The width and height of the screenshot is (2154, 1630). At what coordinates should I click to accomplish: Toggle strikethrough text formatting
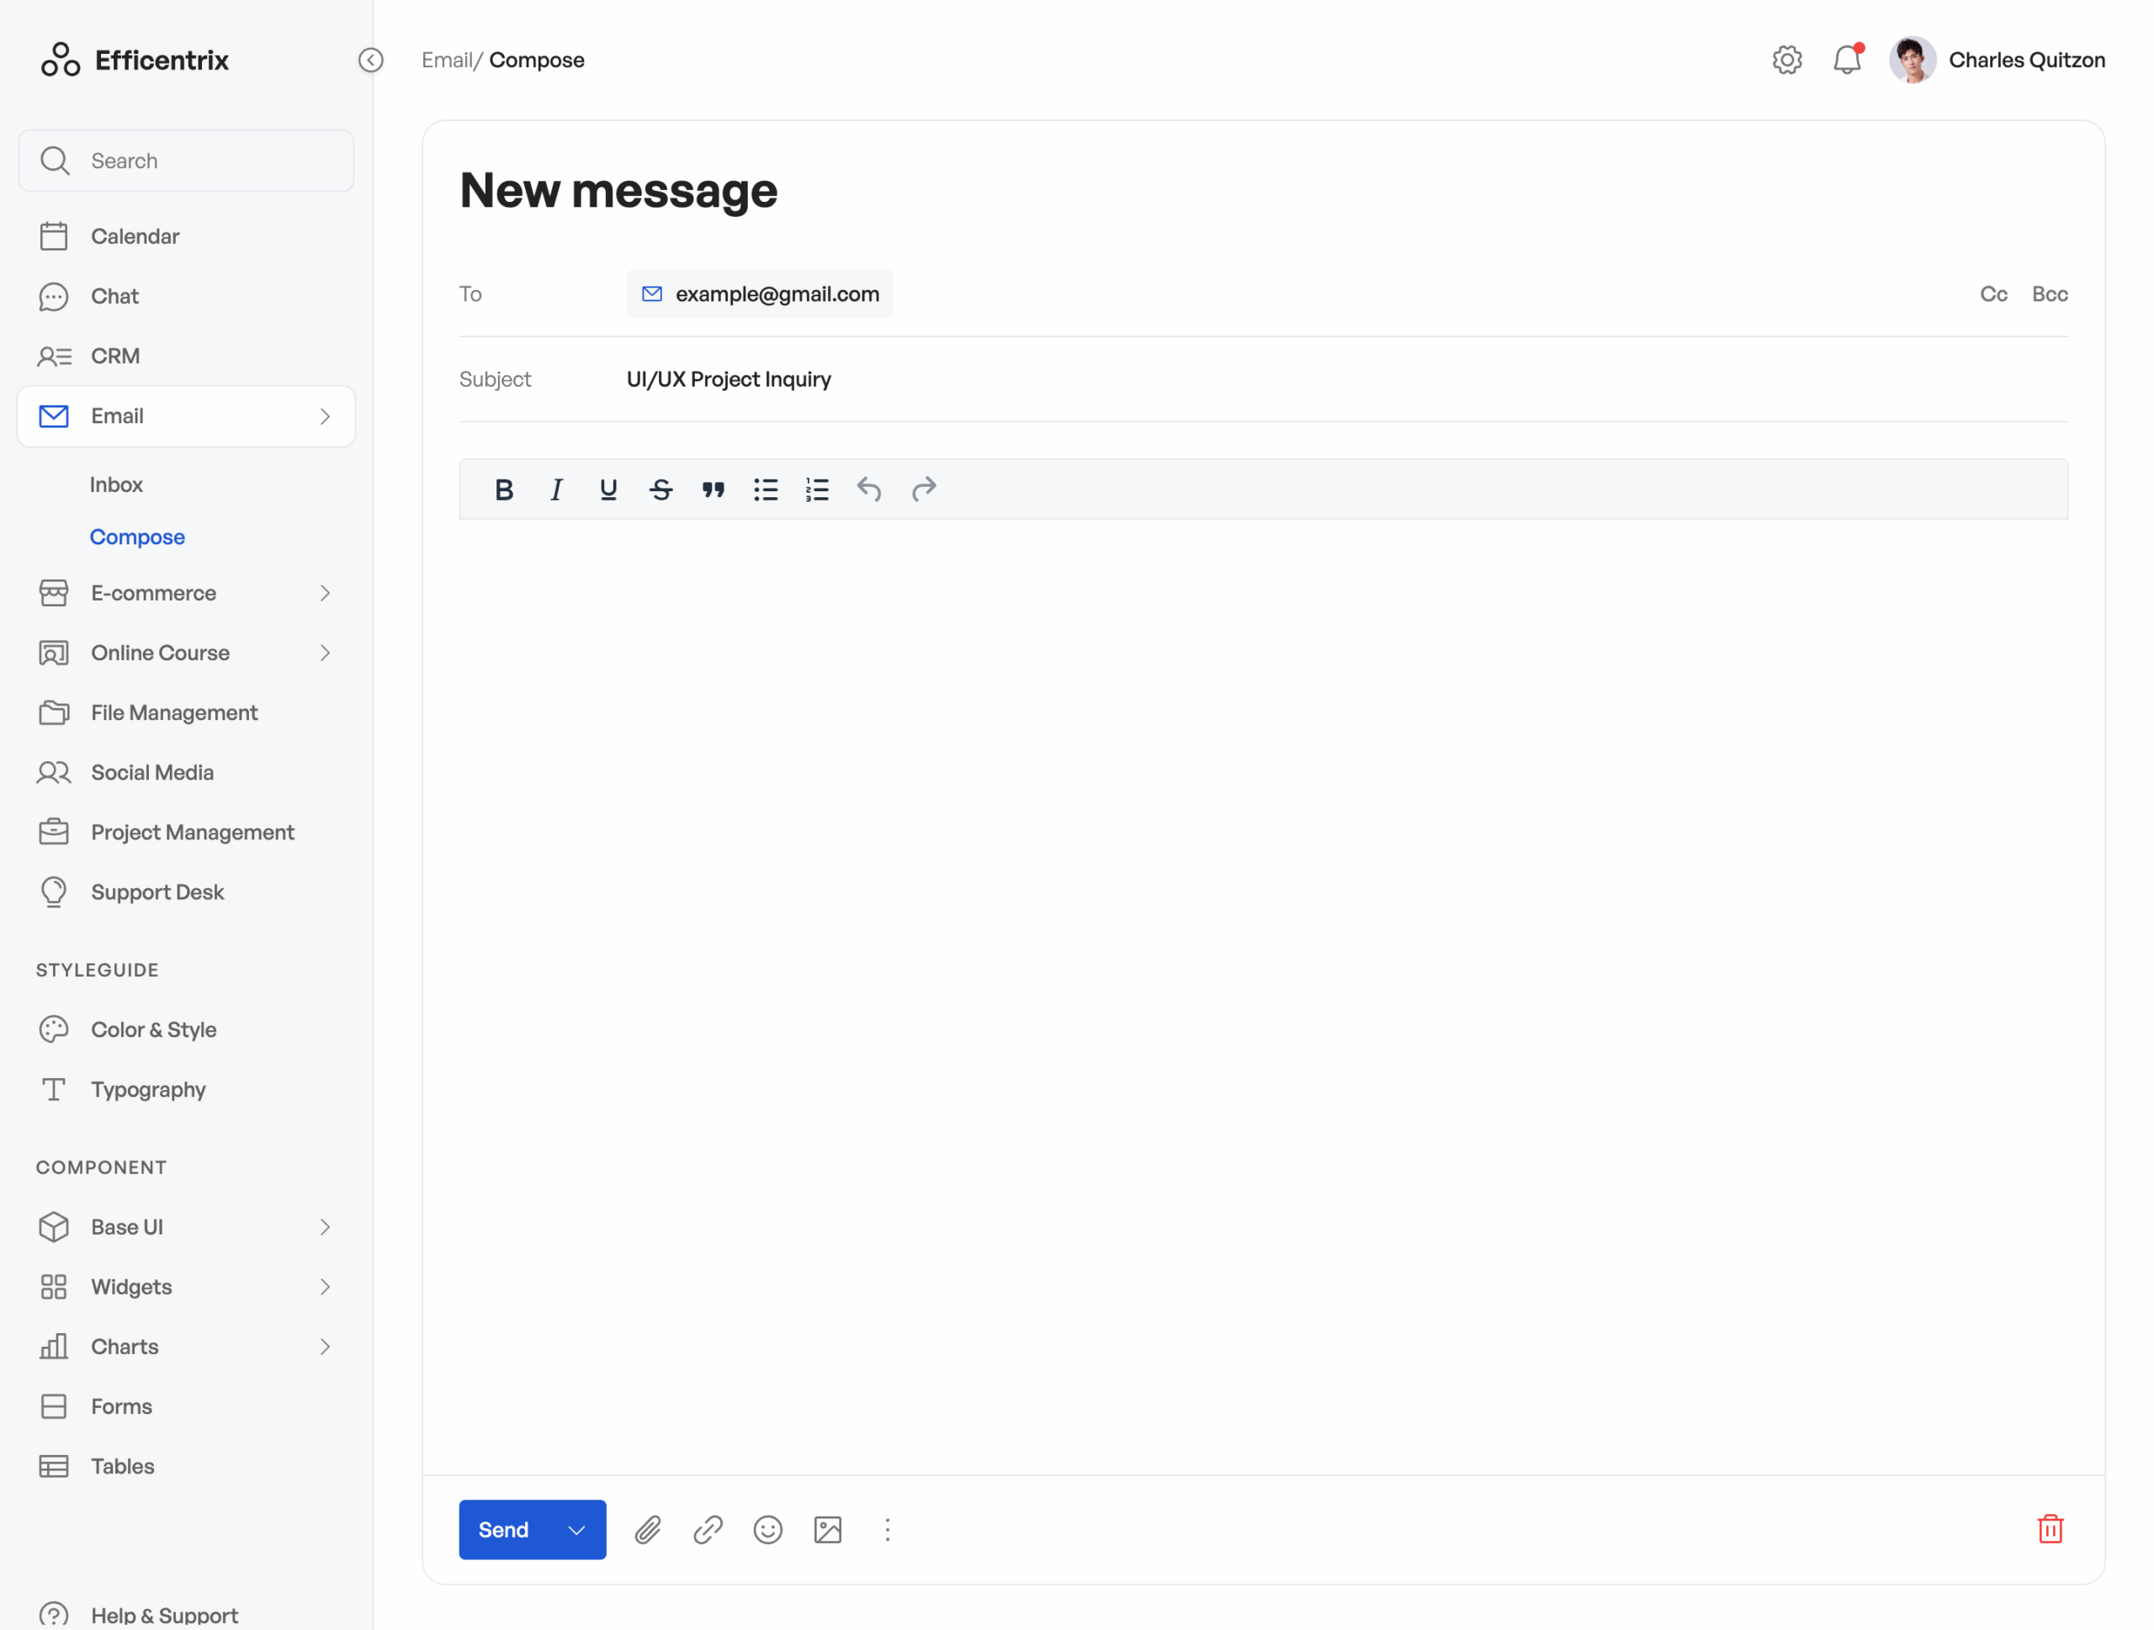pyautogui.click(x=661, y=490)
